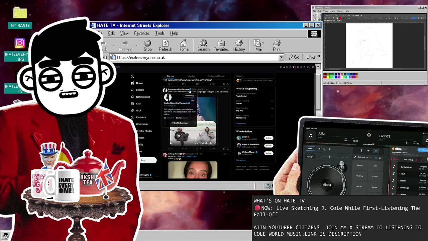The width and height of the screenshot is (428, 241).
Task: Open the Favorites menu in Explorer
Action: [142, 33]
